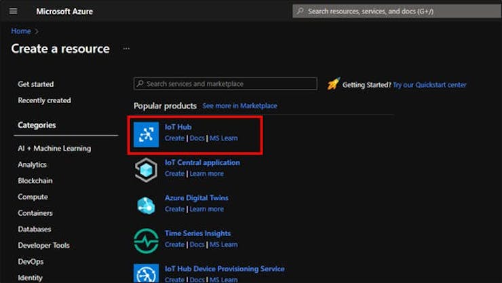The image size is (502, 283).
Task: Select the Analytics category
Action: 32,164
